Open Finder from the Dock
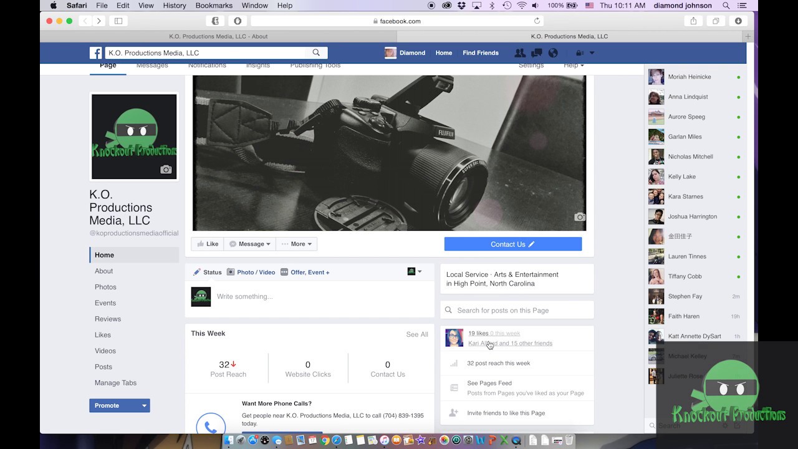This screenshot has width=798, height=449. click(229, 440)
